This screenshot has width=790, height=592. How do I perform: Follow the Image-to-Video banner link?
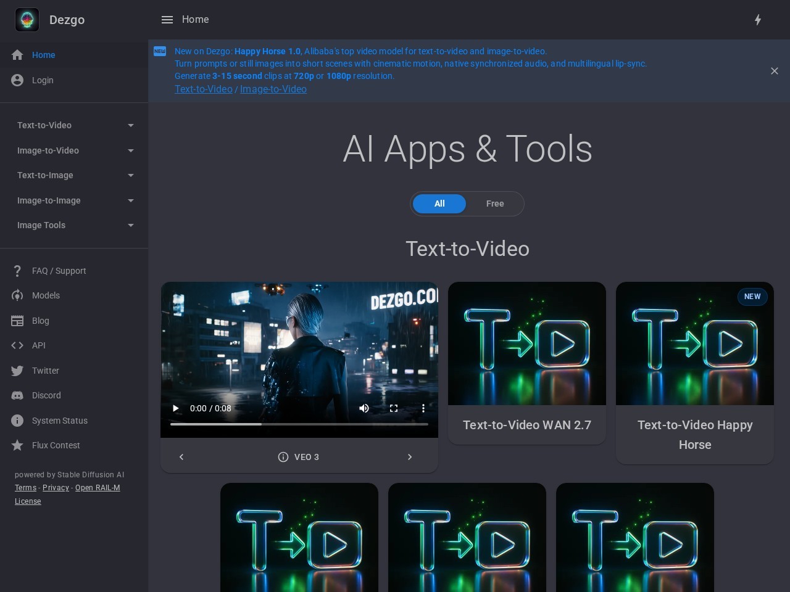pos(273,89)
